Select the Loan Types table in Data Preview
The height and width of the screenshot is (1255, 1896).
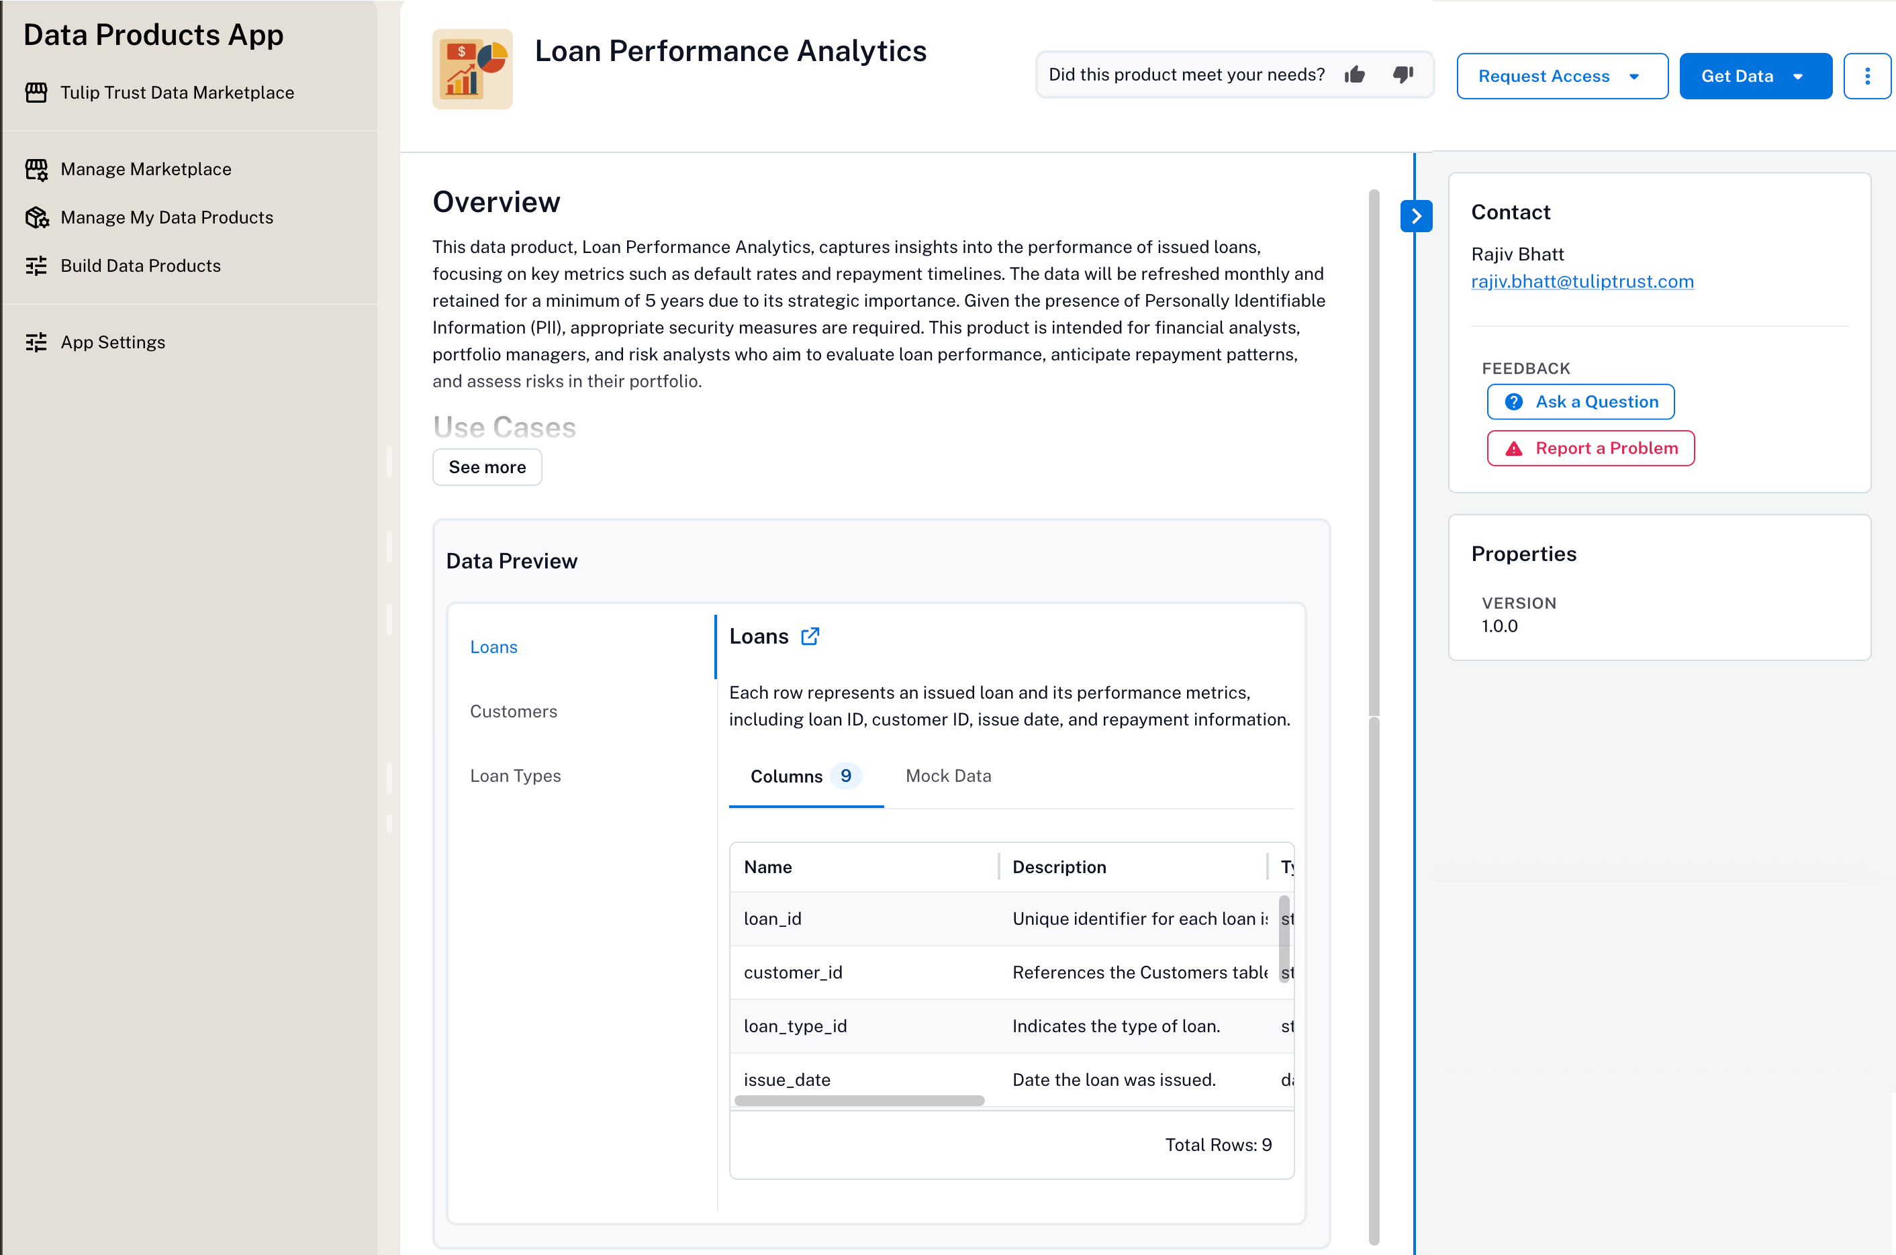pyautogui.click(x=515, y=776)
